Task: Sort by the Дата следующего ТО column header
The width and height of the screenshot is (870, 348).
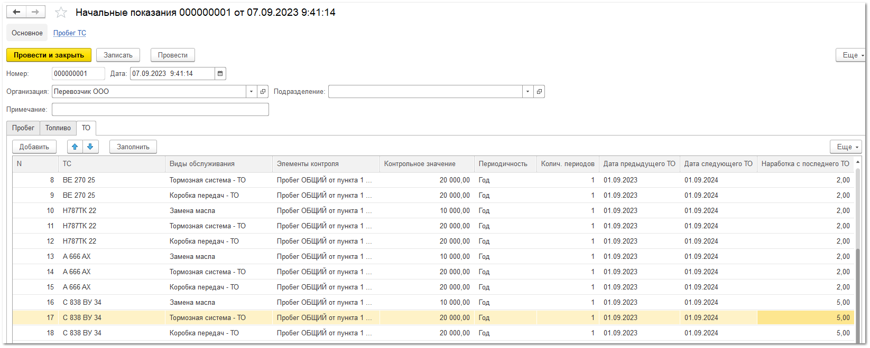Action: click(x=718, y=164)
